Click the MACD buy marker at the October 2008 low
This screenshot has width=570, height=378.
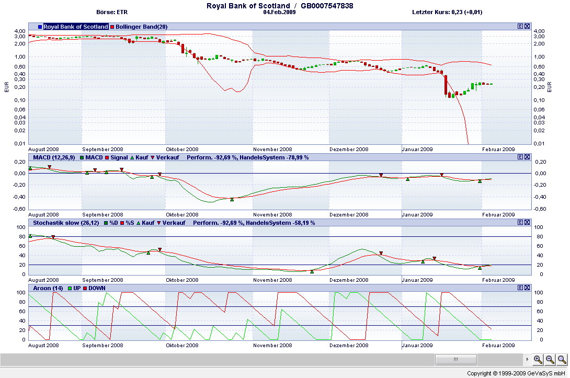click(x=232, y=199)
